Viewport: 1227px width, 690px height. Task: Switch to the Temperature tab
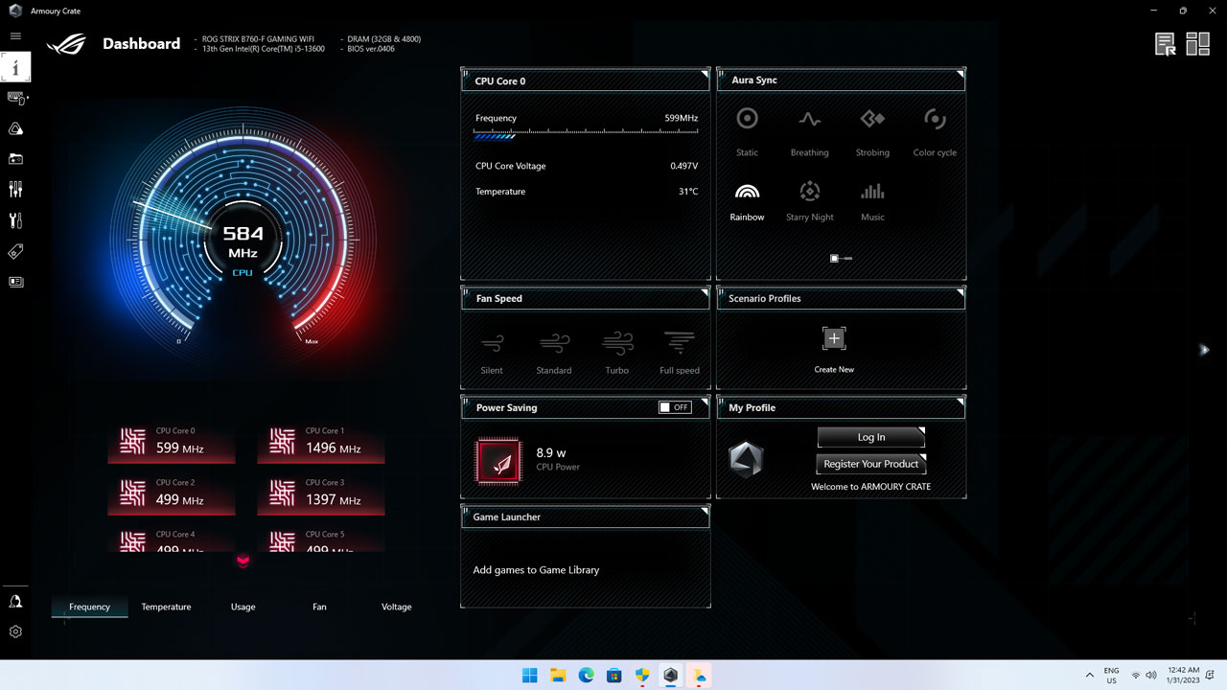[x=166, y=607]
